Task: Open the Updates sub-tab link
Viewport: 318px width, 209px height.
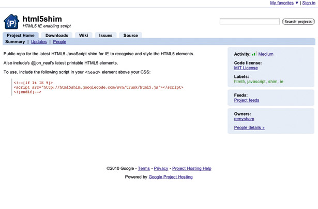Action: [x=39, y=42]
